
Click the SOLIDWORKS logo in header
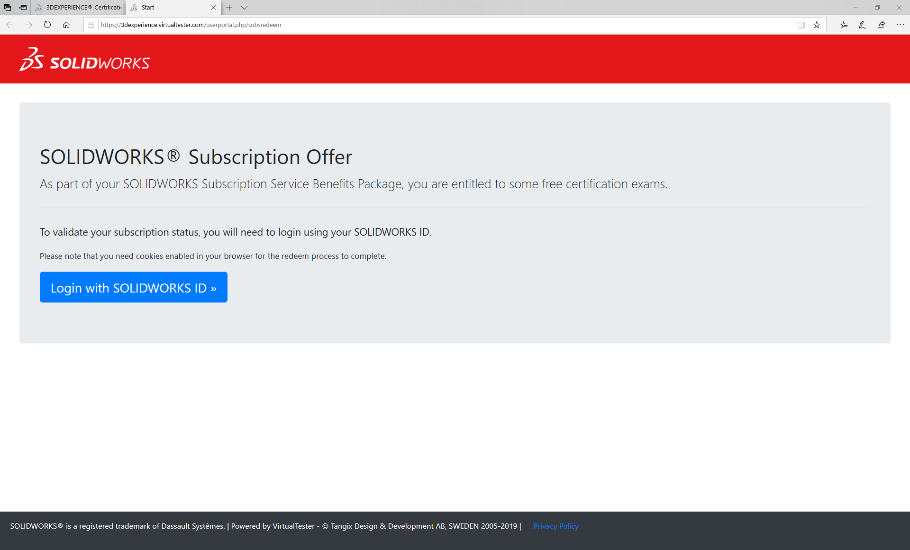[x=84, y=59]
